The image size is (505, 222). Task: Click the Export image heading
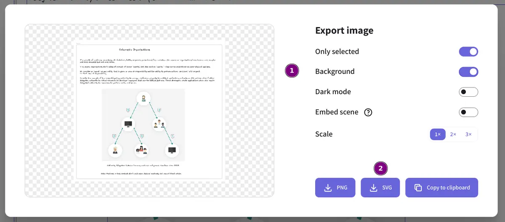click(x=344, y=30)
